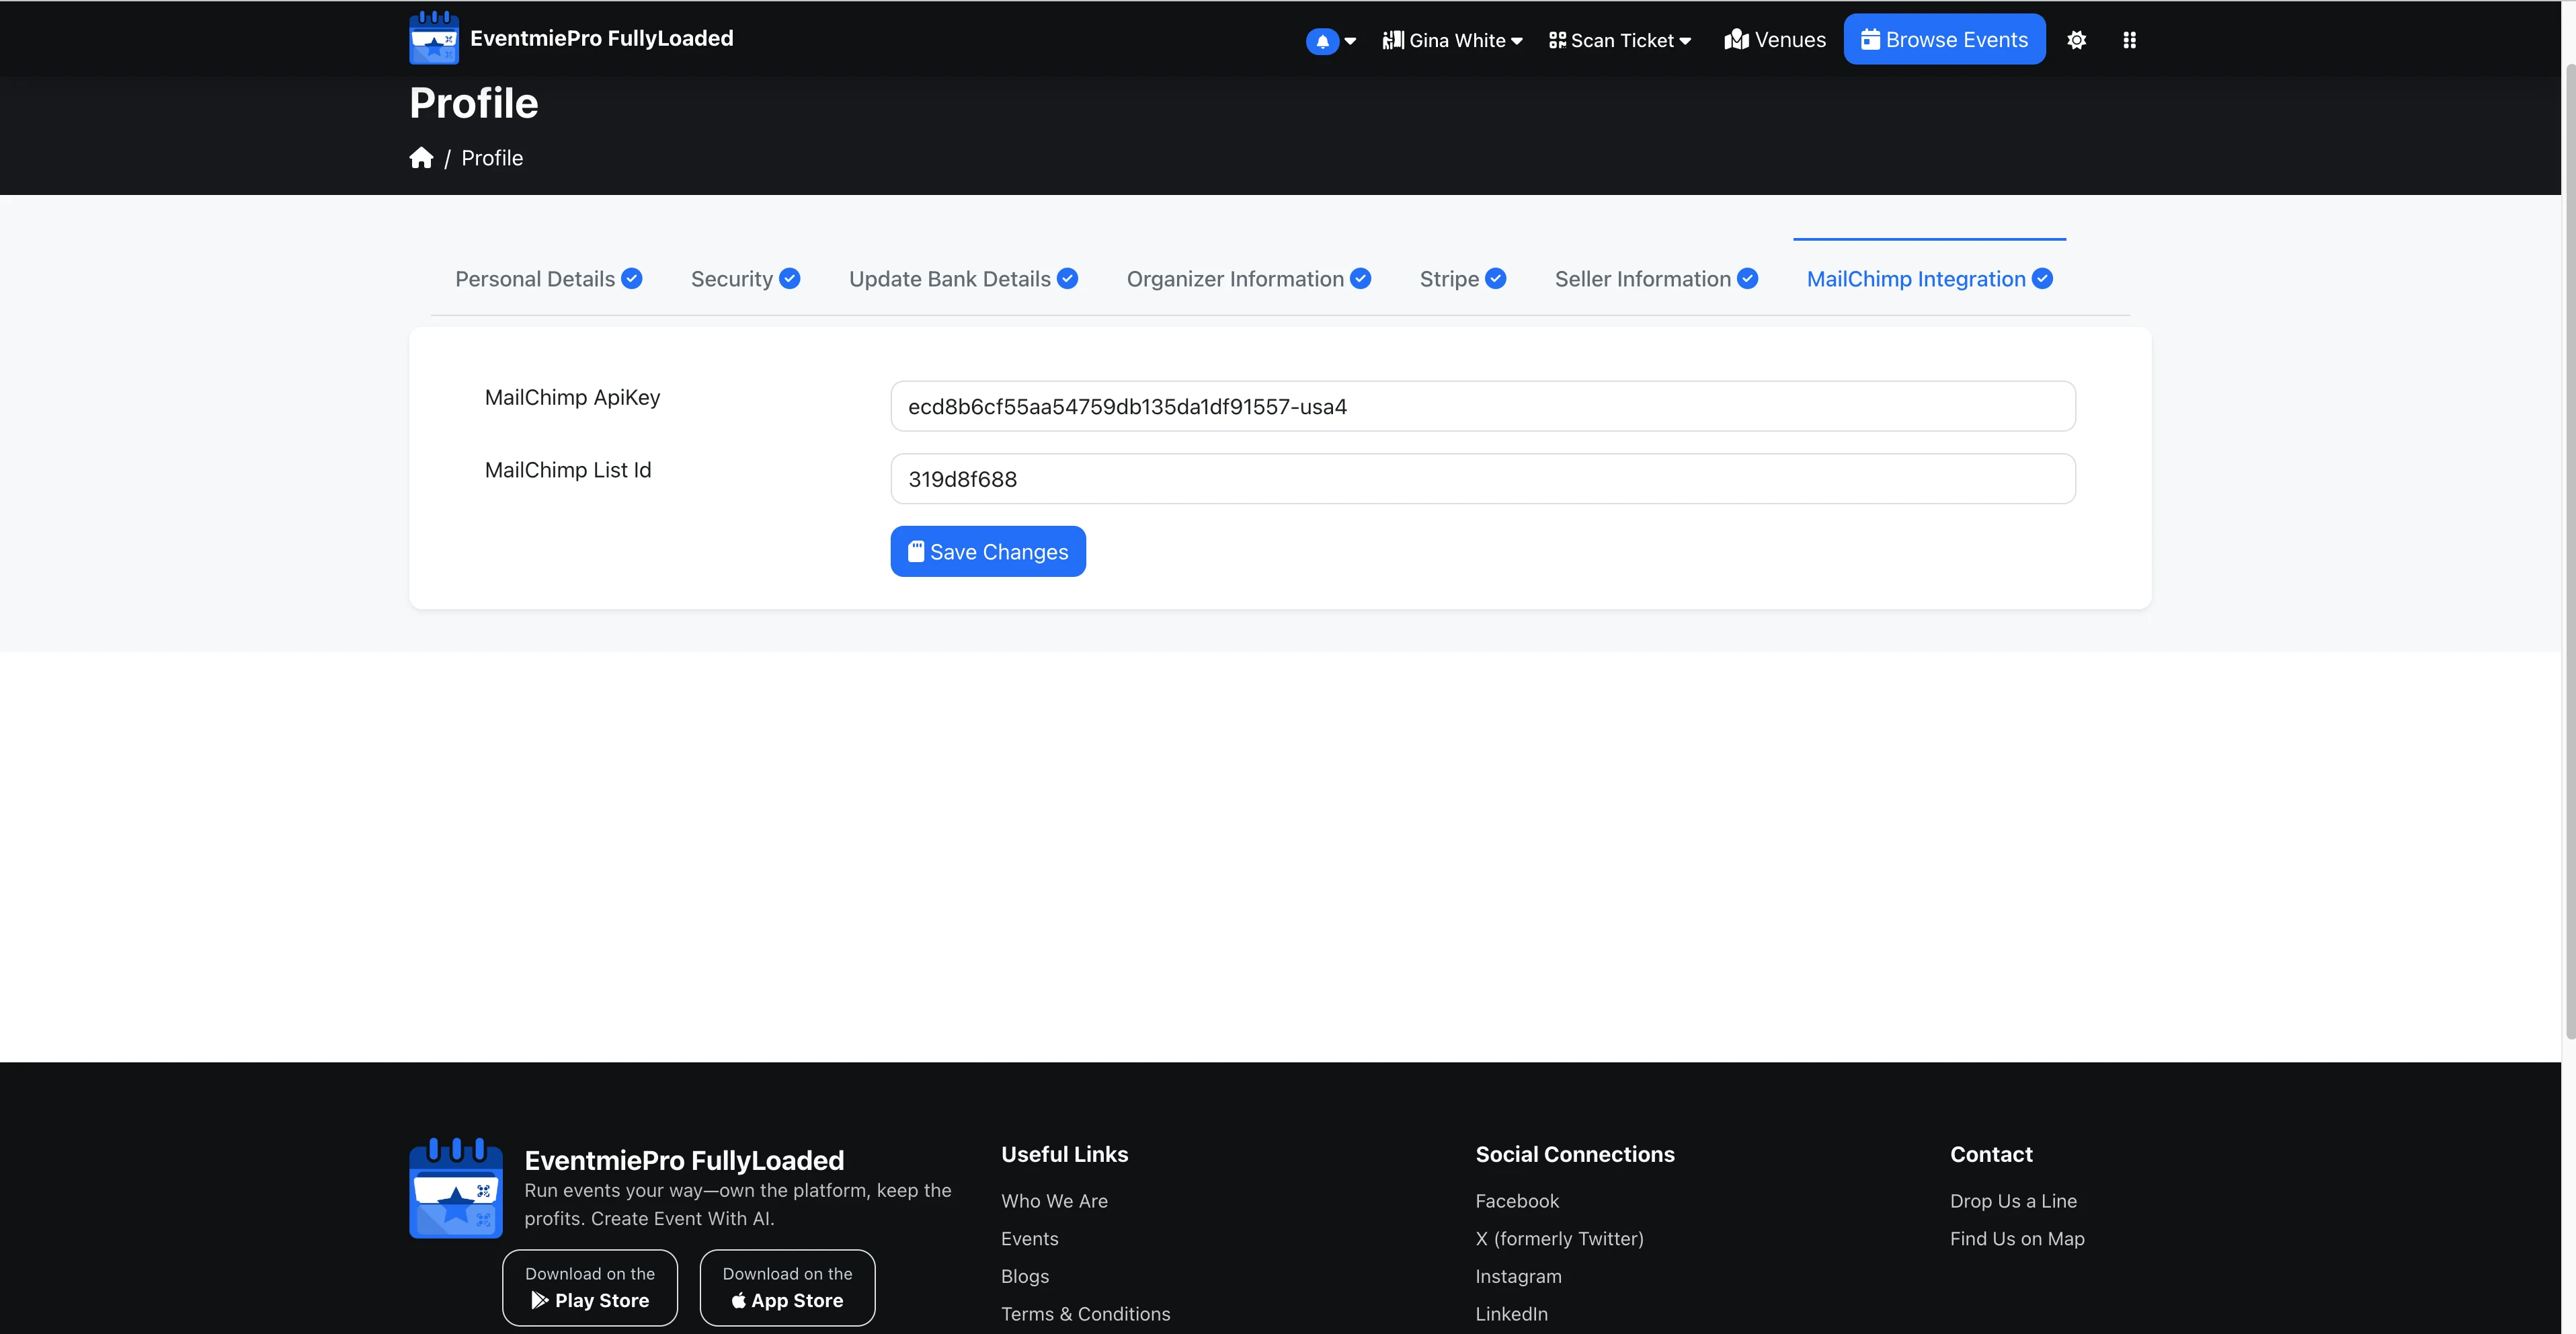Download from the App Store button

[x=787, y=1287]
